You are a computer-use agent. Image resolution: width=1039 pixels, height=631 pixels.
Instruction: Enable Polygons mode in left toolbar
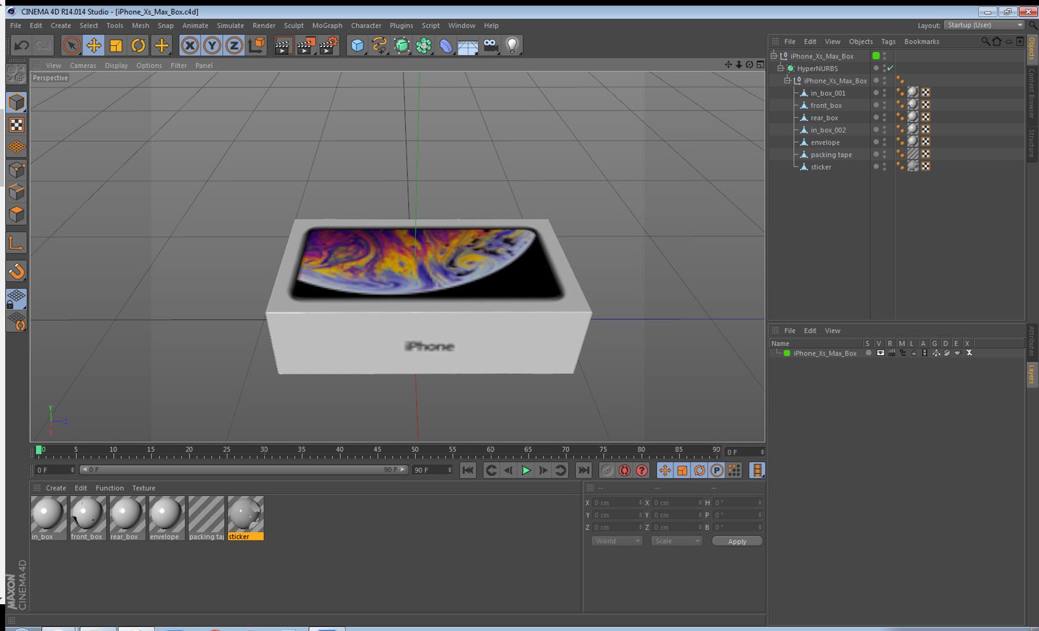[x=16, y=214]
